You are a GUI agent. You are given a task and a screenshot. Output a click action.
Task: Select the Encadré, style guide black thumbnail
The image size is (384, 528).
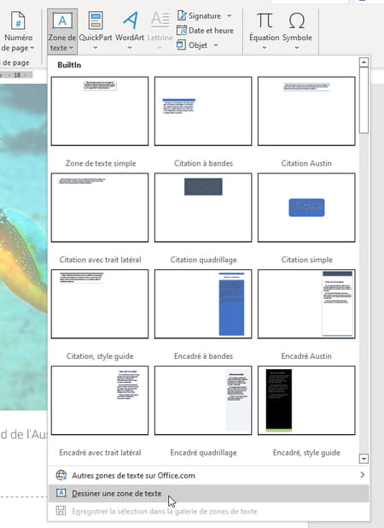click(306, 401)
